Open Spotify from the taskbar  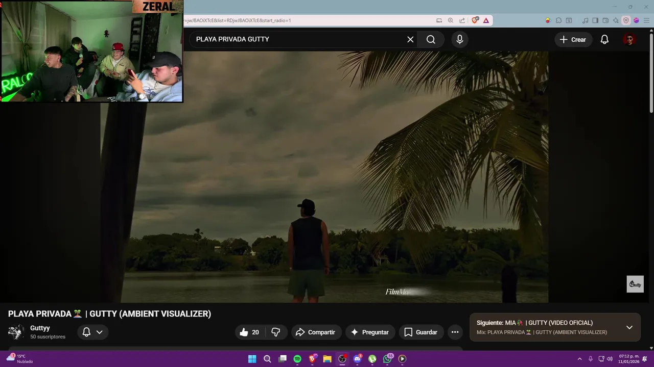297,359
